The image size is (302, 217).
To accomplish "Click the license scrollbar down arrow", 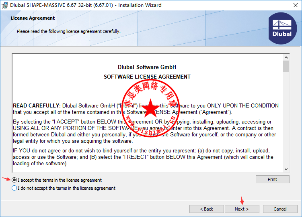I will (x=286, y=169).
